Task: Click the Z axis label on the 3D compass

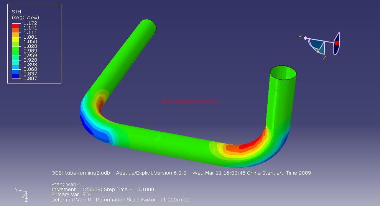Action: coord(324,58)
